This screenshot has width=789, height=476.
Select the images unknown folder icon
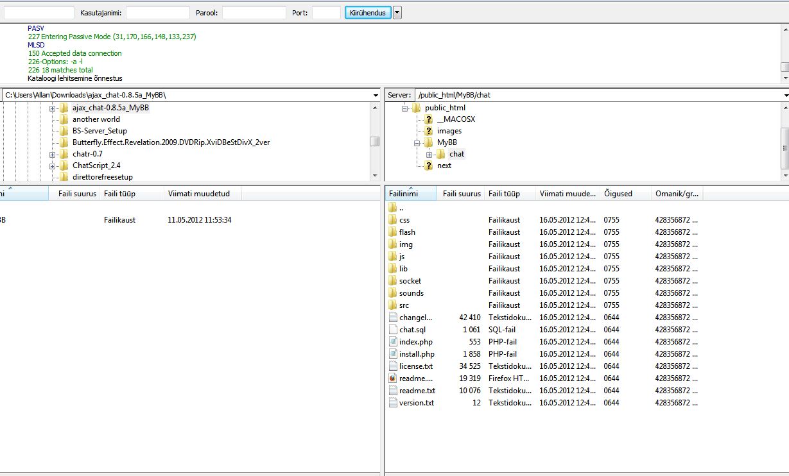[428, 131]
